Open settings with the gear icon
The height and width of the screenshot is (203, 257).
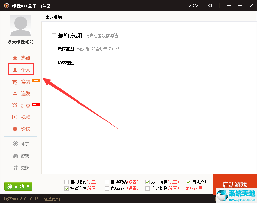pos(210,6)
